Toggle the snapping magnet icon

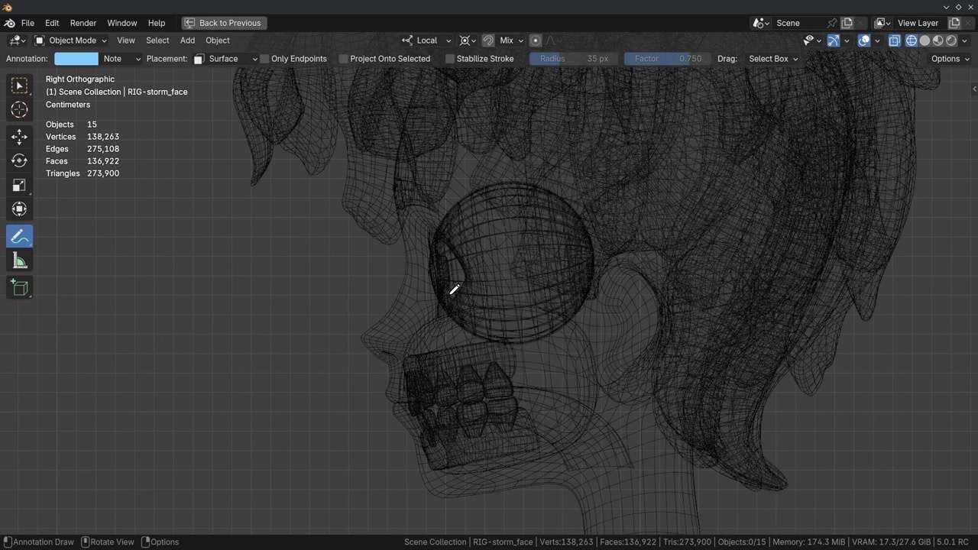click(488, 40)
